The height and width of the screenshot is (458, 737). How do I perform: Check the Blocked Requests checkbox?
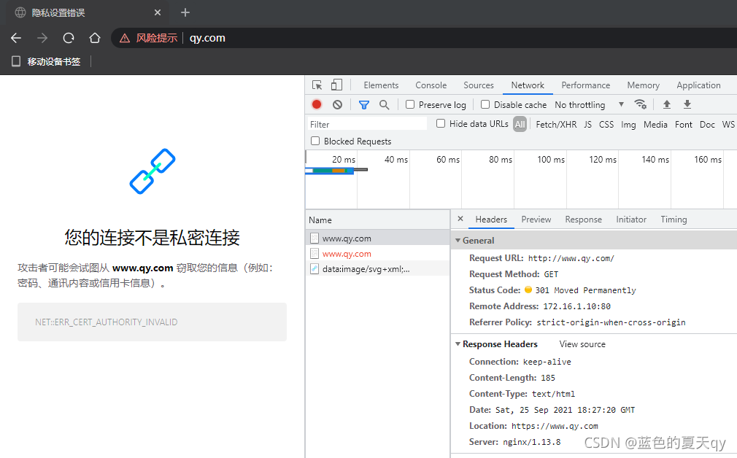(x=315, y=141)
